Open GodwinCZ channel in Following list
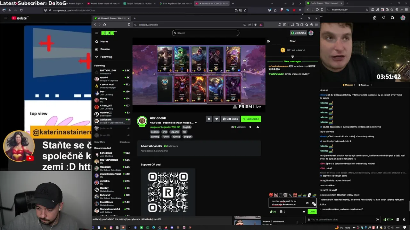Screen dimensions: 410x230 (112, 114)
